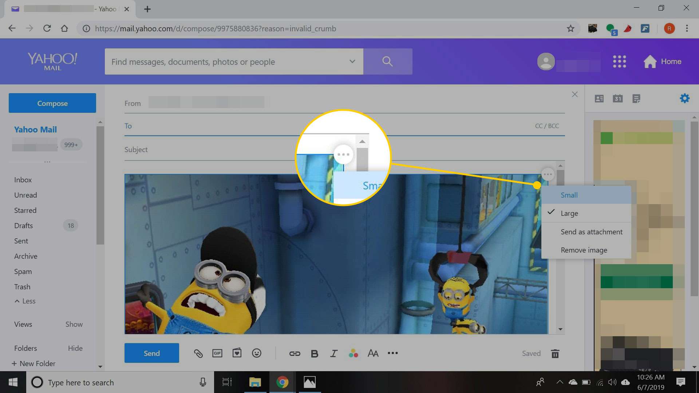Image resolution: width=699 pixels, height=393 pixels.
Task: Click the sidebar scrollbar down arrow
Action: tap(100, 367)
